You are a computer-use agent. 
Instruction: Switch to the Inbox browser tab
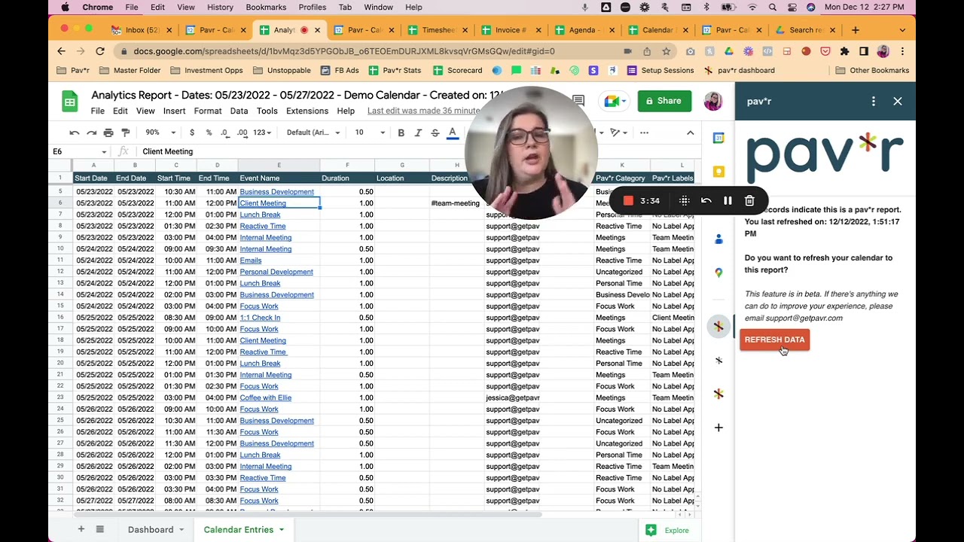[142, 30]
